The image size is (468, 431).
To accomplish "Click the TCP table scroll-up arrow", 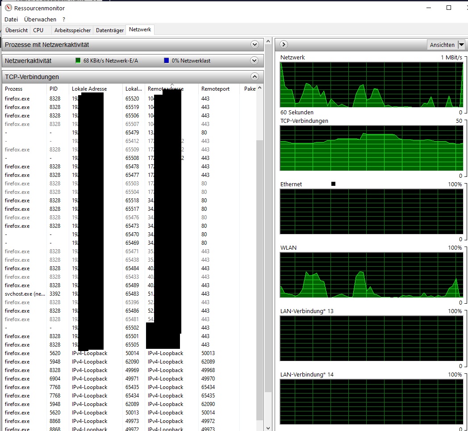I will 259,88.
